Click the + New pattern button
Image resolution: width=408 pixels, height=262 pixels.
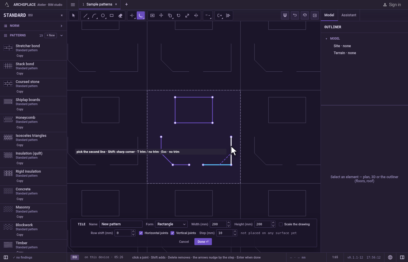pos(51,36)
